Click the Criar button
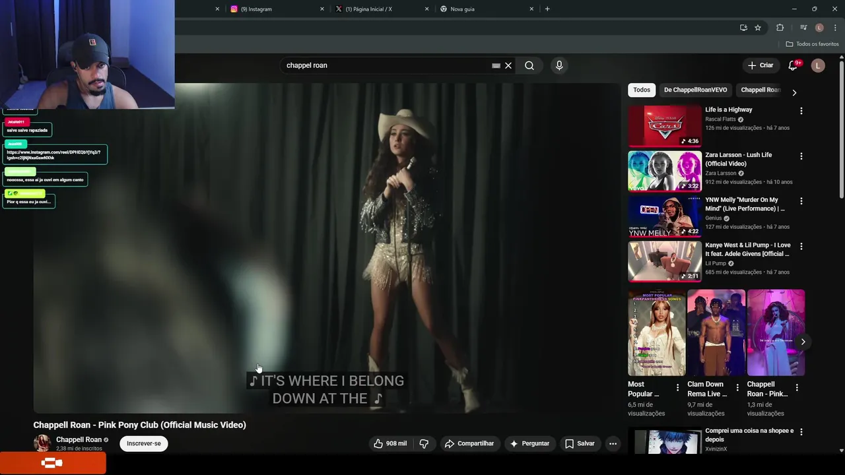This screenshot has width=845, height=475. (760, 65)
